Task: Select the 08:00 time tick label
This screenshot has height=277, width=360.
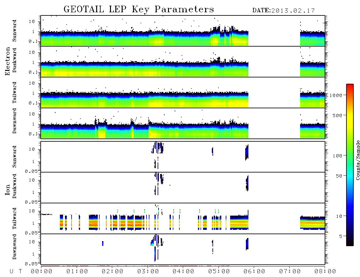Action: (325, 272)
